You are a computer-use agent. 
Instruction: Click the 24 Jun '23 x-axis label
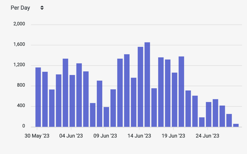click(x=208, y=136)
